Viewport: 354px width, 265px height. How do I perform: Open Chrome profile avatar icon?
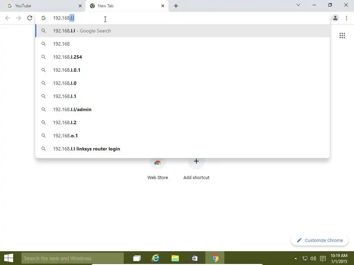[335, 18]
